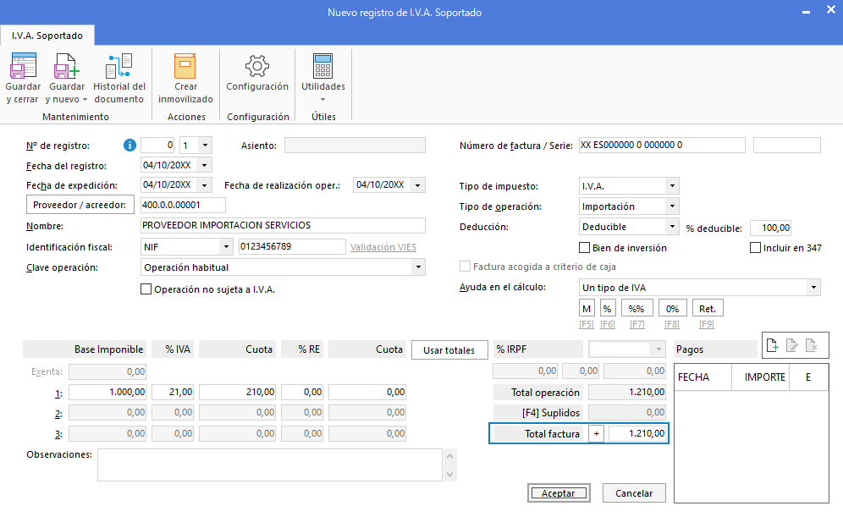The height and width of the screenshot is (517, 843).
Task: Click the Proveedor / acreedor button
Action: 80,205
